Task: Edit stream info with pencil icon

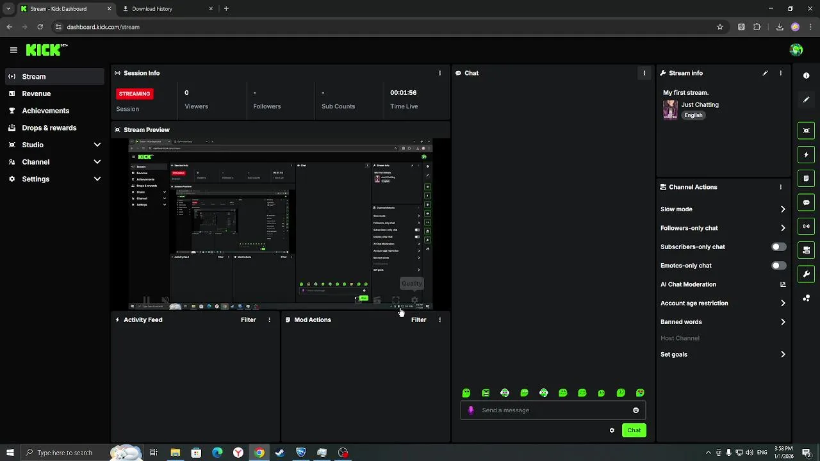Action: (x=765, y=73)
